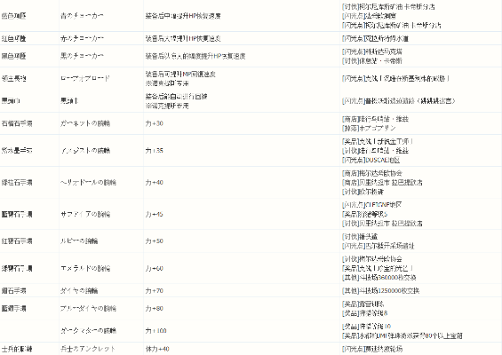Click the cell 'ダークマターの腕輪'
The width and height of the screenshot is (502, 355).
coord(88,331)
